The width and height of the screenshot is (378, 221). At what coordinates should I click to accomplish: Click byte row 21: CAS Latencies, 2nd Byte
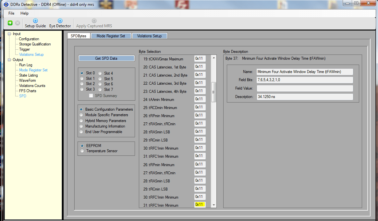click(165, 75)
